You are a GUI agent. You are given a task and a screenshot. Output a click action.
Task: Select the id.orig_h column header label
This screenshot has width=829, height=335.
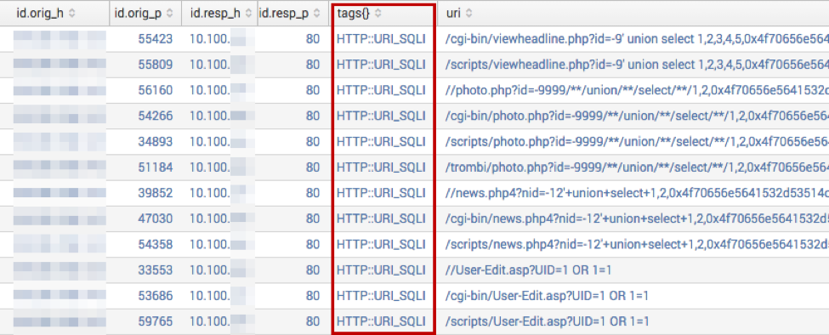click(40, 14)
